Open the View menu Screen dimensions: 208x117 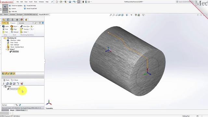click(x=26, y=2)
